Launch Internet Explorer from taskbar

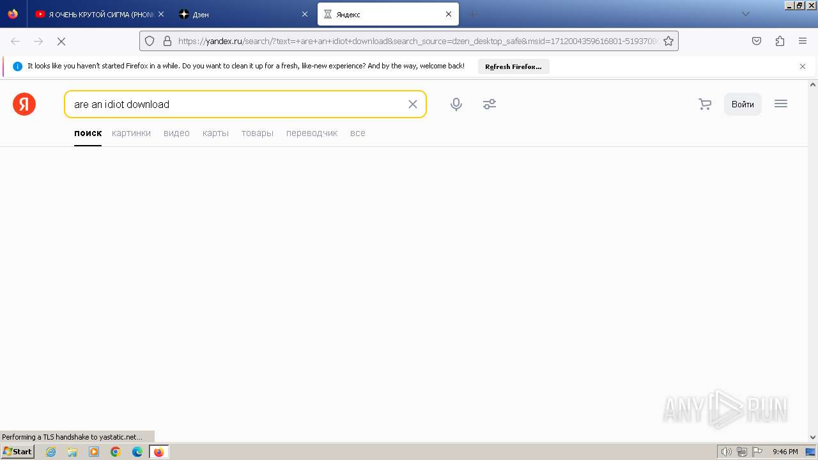pyautogui.click(x=50, y=452)
